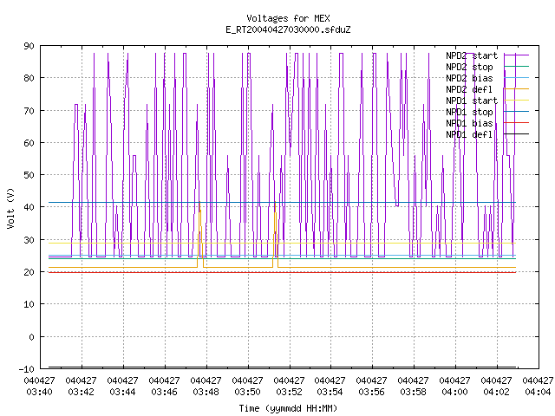Click the chart title 'Voltages for MEX'

point(288,18)
